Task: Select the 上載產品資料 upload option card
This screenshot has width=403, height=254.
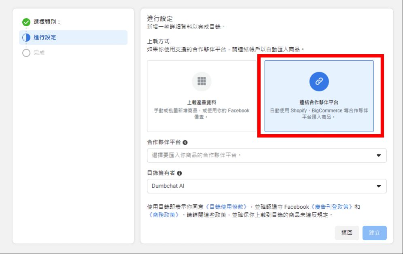Action: coord(201,96)
